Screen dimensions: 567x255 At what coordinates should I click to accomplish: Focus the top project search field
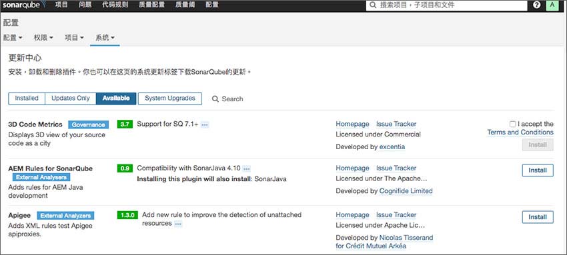coord(446,5)
